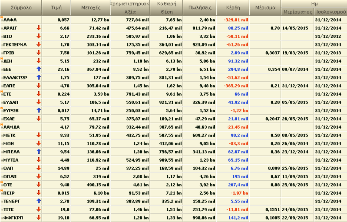This screenshot has width=347, height=222.
Task: Click ΔΕΗ shares 232 mil
Action: tap(101, 61)
